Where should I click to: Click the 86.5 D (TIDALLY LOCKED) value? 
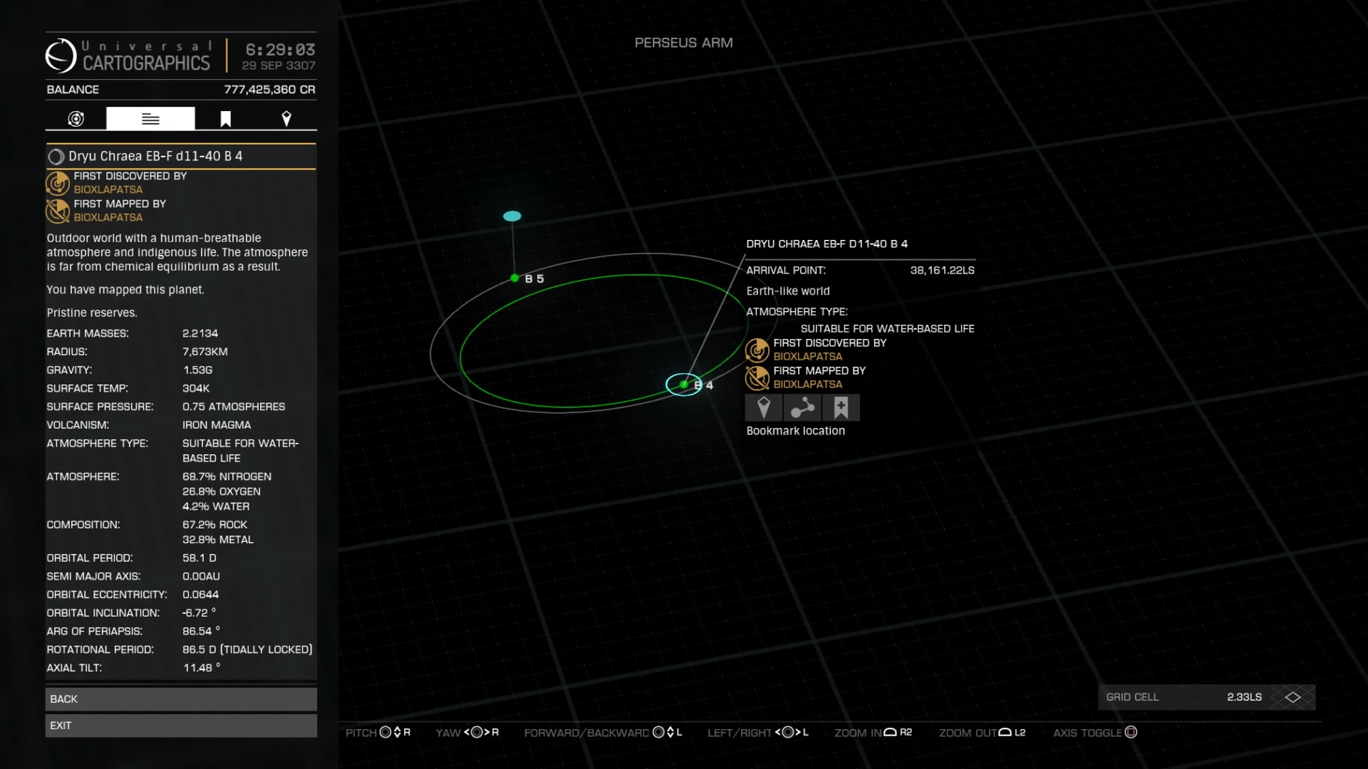(247, 649)
